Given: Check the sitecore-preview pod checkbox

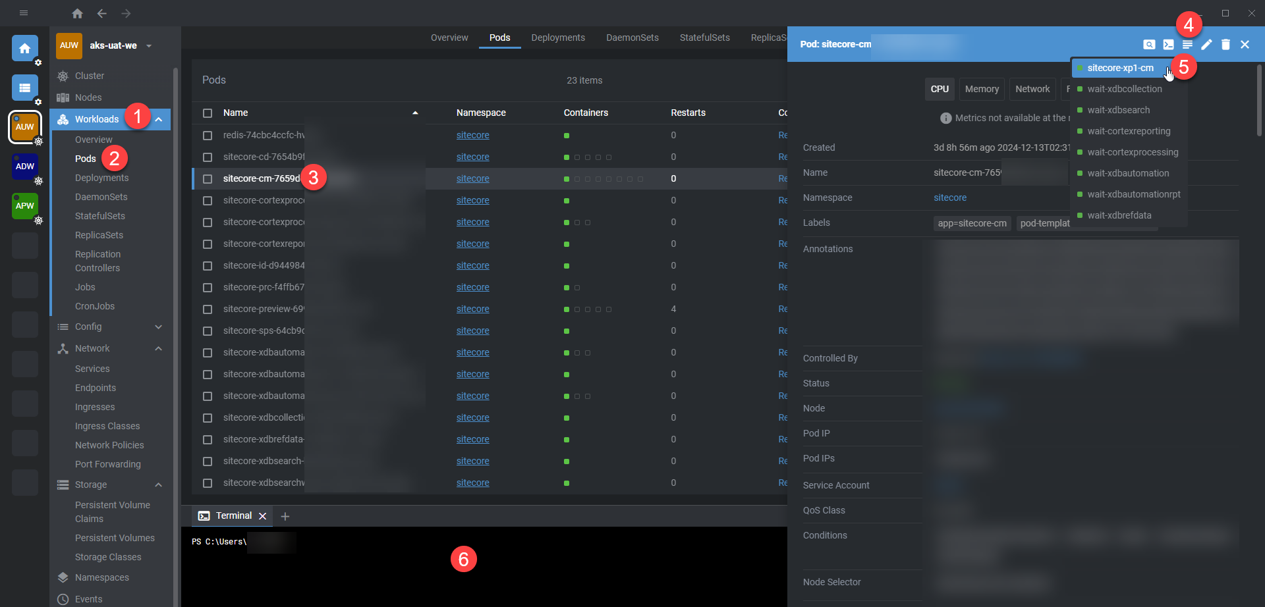Looking at the screenshot, I should 208,308.
